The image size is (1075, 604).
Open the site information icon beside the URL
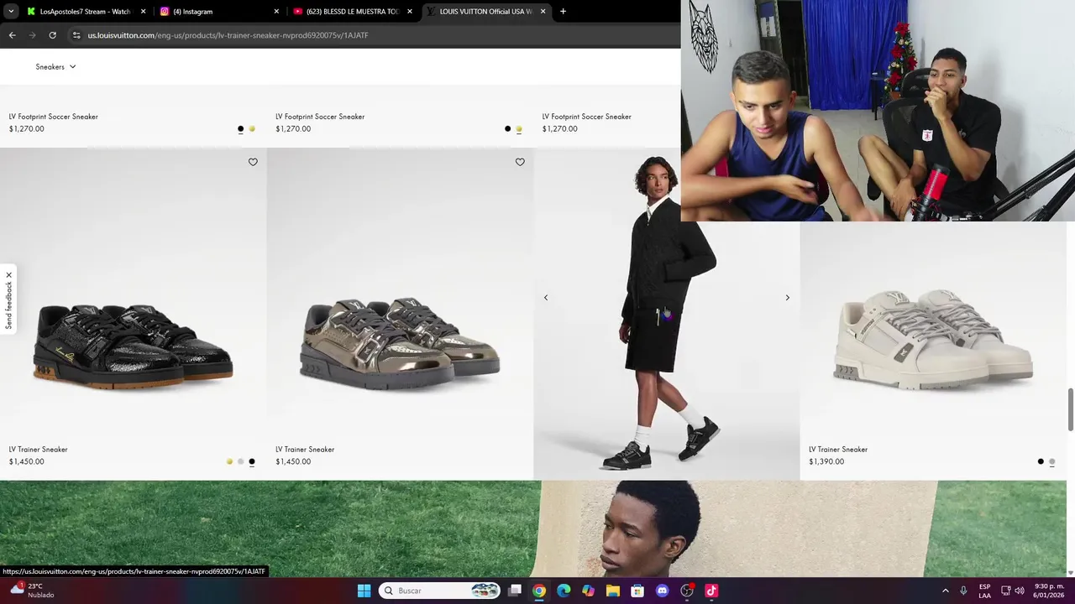coord(76,35)
